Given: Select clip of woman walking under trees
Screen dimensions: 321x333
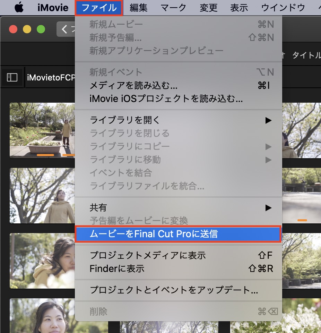Looking at the screenshot, I should pyautogui.click(x=42, y=196).
